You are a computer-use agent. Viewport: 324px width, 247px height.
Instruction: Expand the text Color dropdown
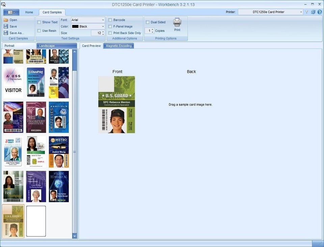click(103, 26)
